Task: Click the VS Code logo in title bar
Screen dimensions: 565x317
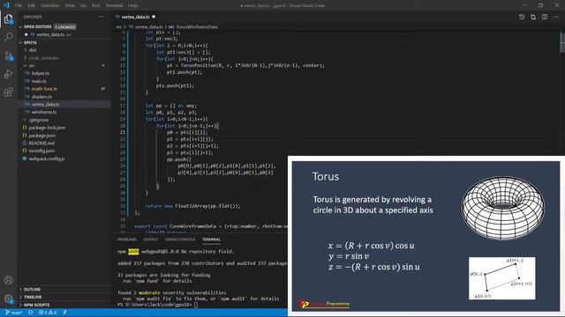Action: click(6, 5)
